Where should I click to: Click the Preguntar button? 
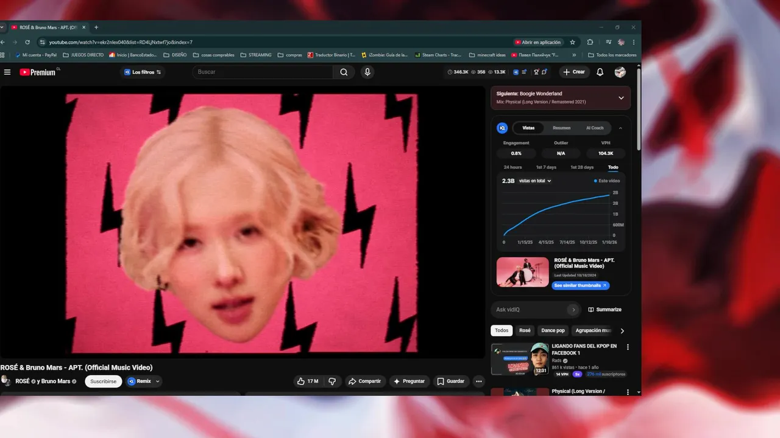point(409,381)
